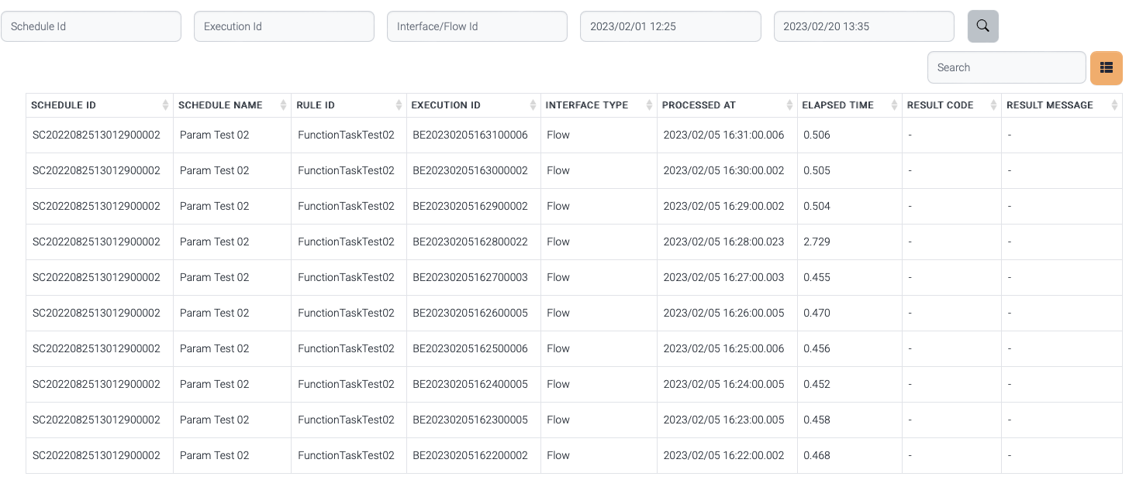Sort by Rule ID column arrows

point(399,105)
